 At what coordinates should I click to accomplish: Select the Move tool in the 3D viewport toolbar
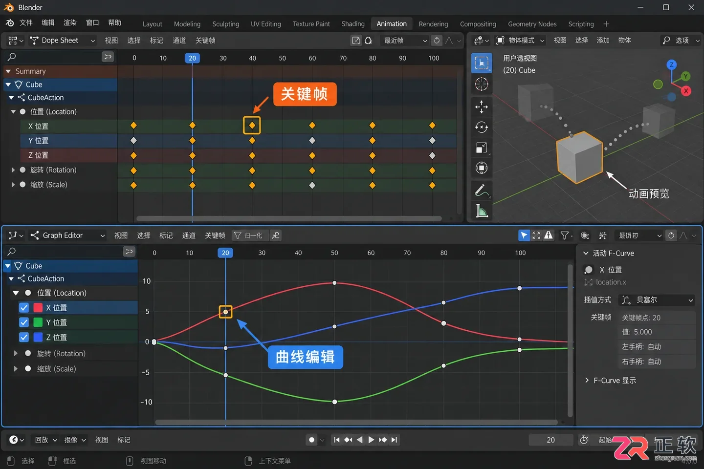482,107
